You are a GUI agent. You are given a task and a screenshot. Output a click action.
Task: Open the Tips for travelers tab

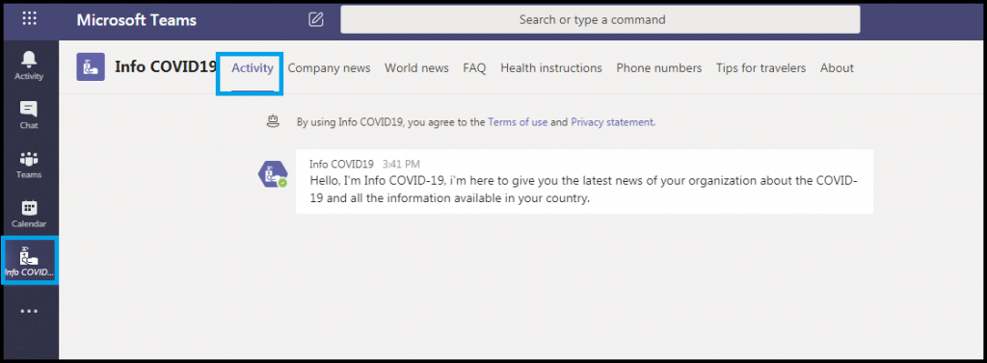pyautogui.click(x=761, y=68)
